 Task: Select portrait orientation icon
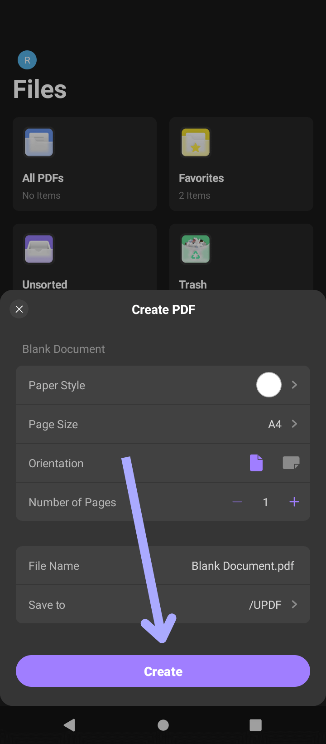click(256, 463)
